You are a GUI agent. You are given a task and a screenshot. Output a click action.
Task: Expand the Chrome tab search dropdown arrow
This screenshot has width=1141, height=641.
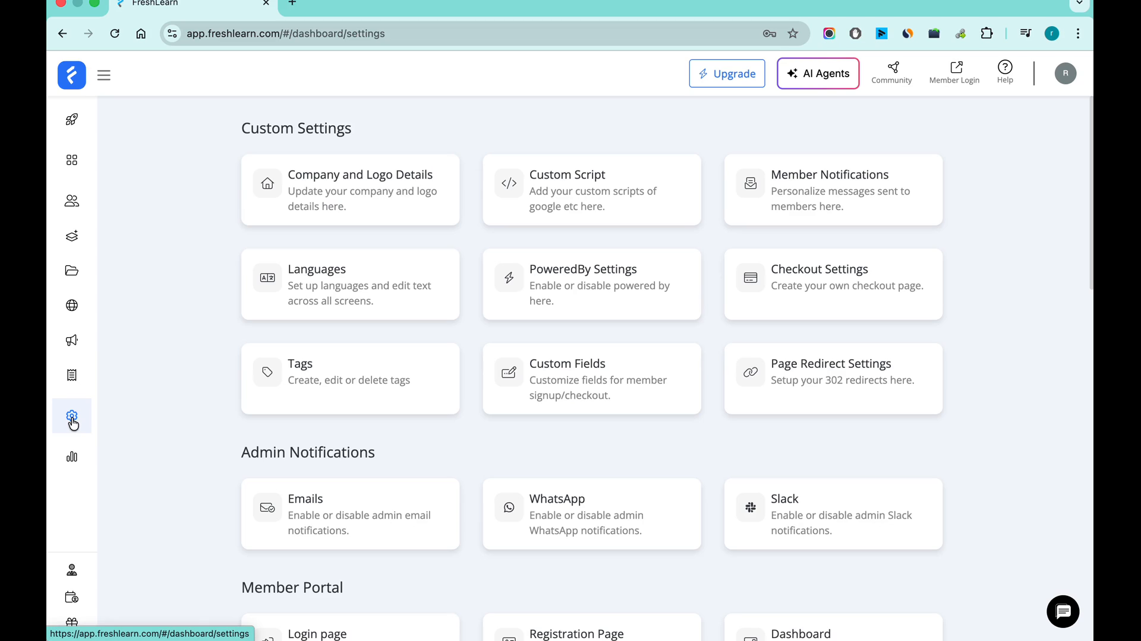pos(1079,3)
